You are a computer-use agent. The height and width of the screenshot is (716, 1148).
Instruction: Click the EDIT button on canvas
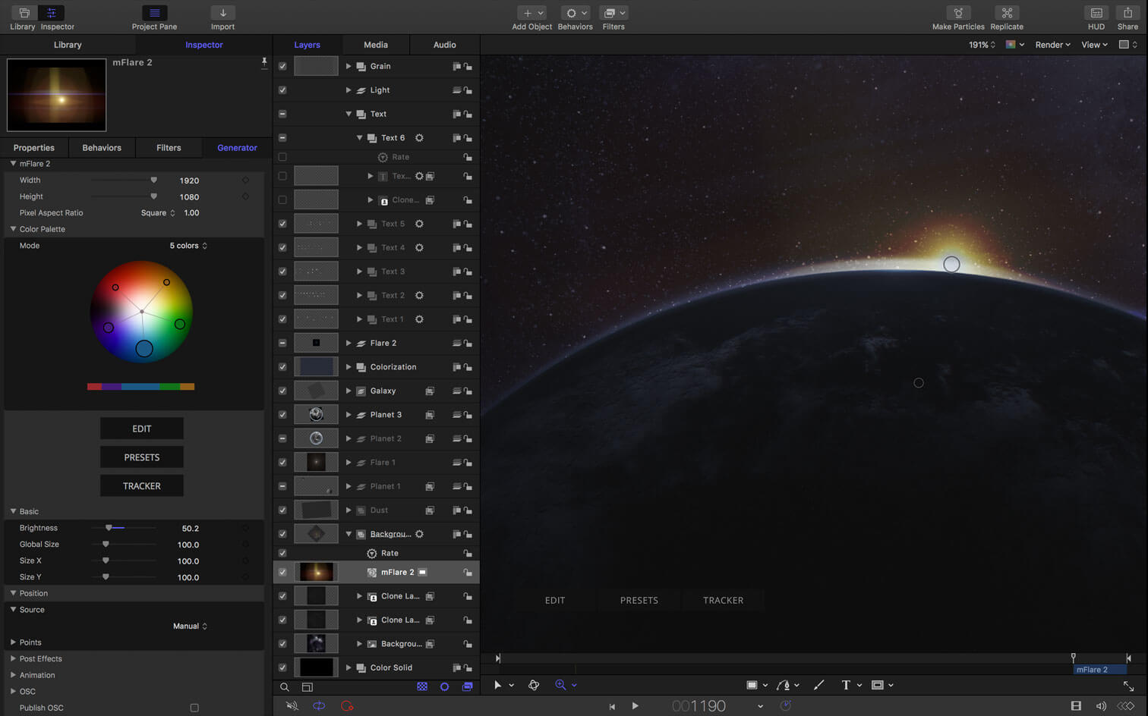click(x=555, y=600)
